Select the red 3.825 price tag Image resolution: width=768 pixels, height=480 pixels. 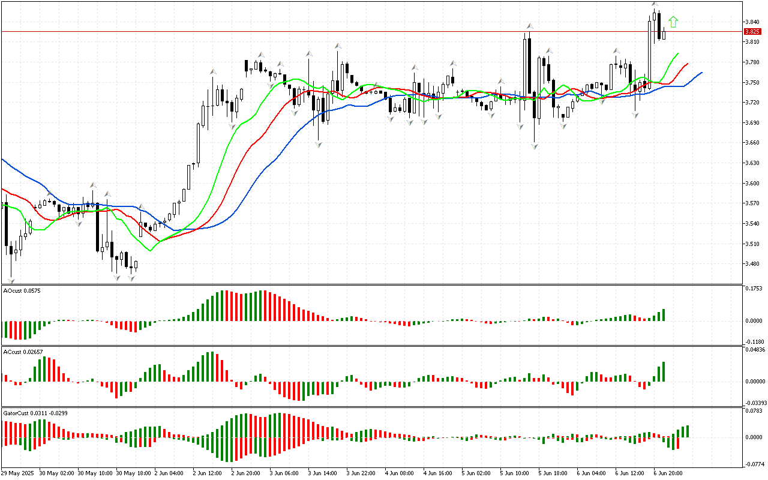pyautogui.click(x=751, y=31)
